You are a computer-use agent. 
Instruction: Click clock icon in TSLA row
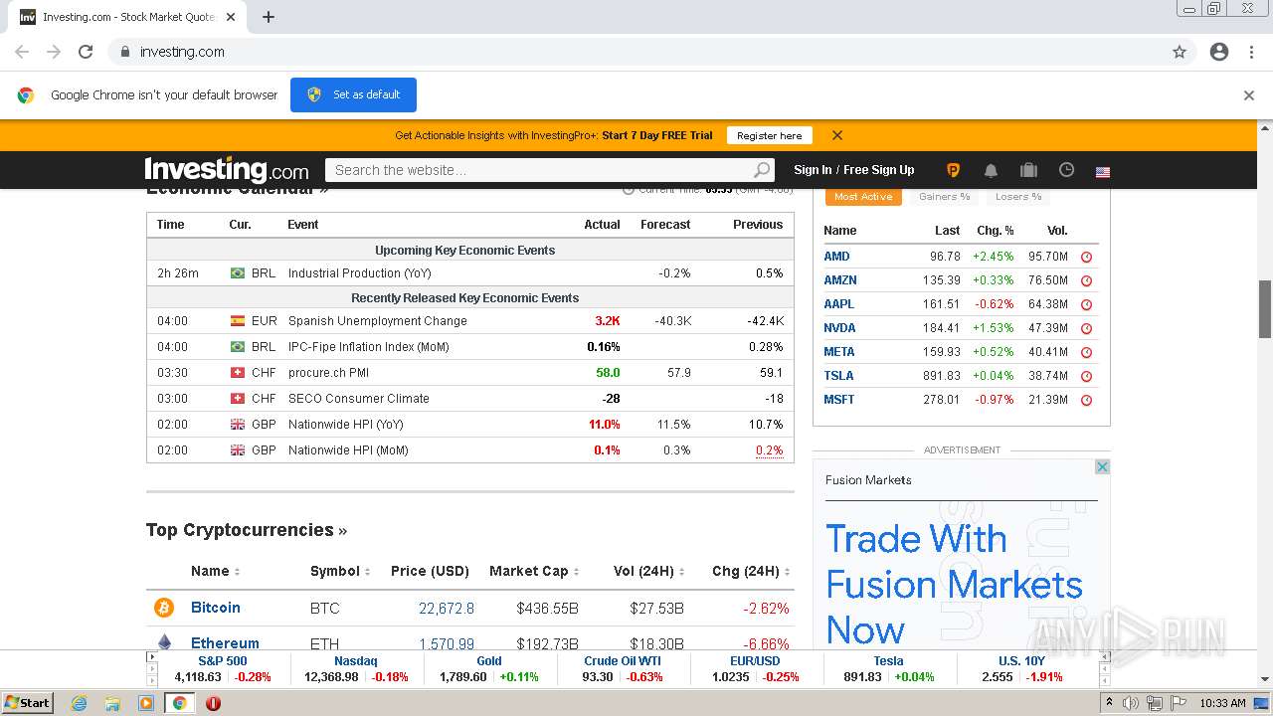(x=1086, y=376)
